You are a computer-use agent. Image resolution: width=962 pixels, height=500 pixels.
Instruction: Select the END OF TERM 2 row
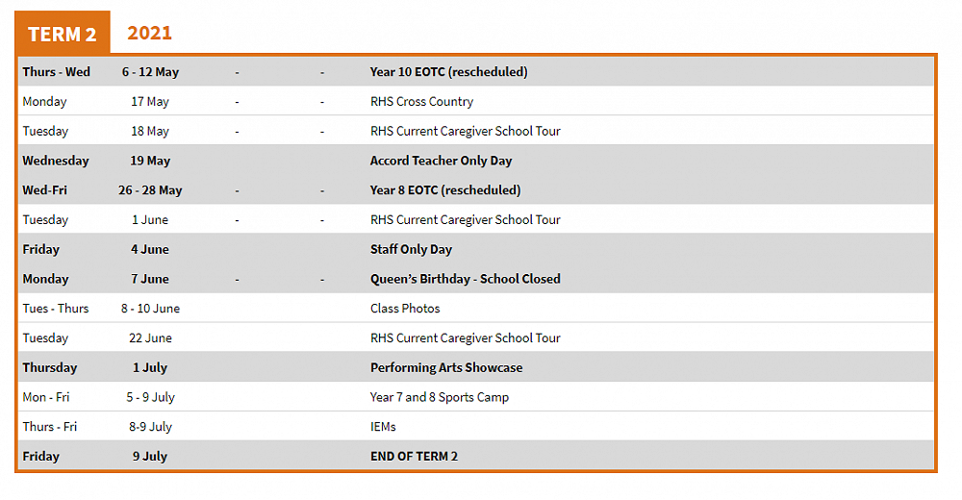tap(414, 457)
